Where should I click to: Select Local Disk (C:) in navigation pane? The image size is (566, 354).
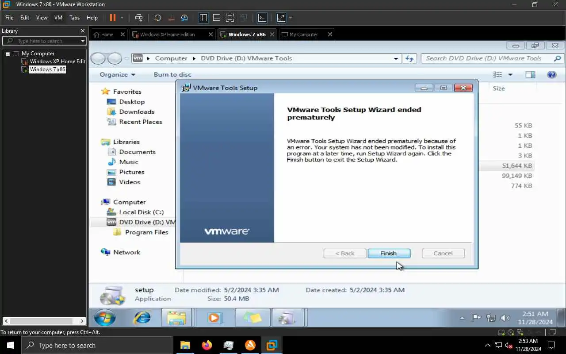[141, 212]
